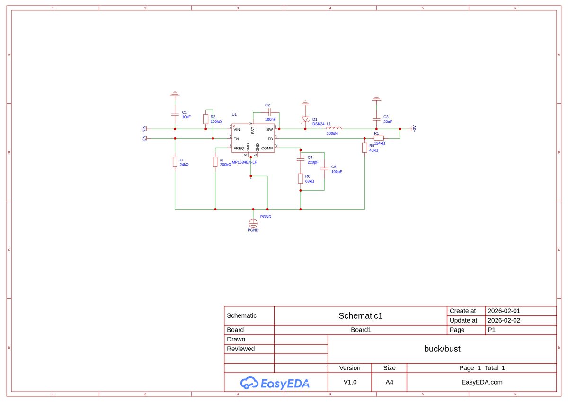
Task: Click the 100kΩ value of R2
Action: click(216, 122)
